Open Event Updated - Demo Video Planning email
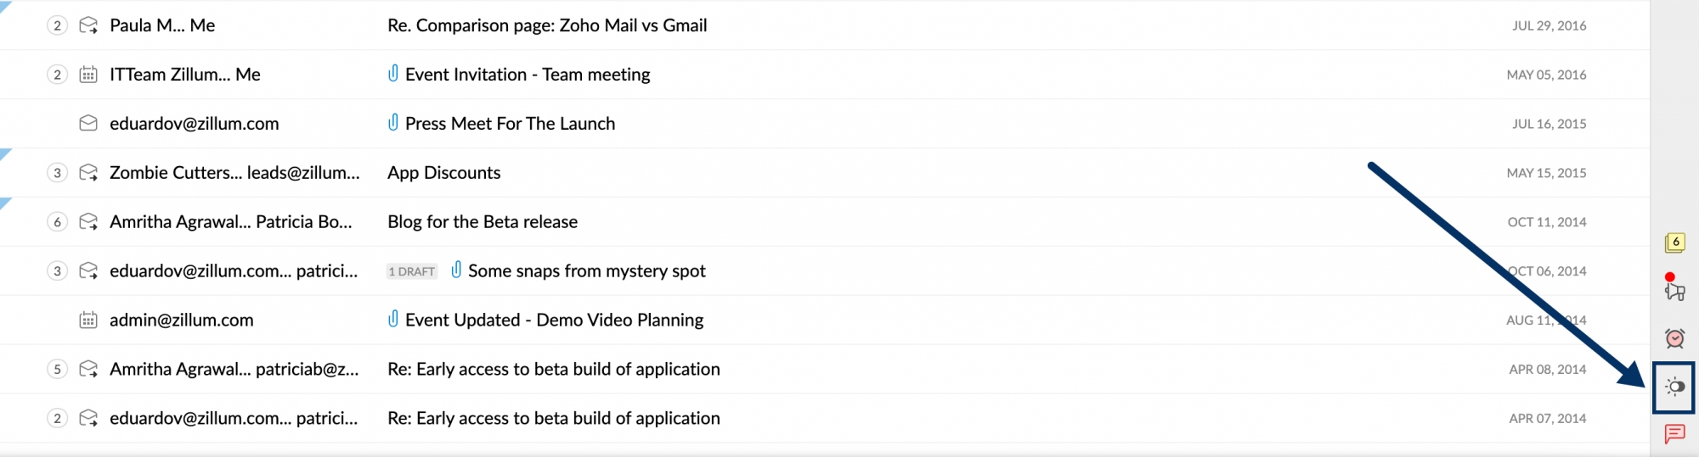1699x457 pixels. [x=554, y=320]
